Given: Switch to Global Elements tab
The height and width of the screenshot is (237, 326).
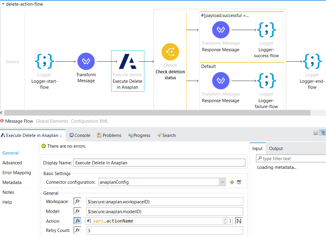Looking at the screenshot, I should pyautogui.click(x=52, y=121).
